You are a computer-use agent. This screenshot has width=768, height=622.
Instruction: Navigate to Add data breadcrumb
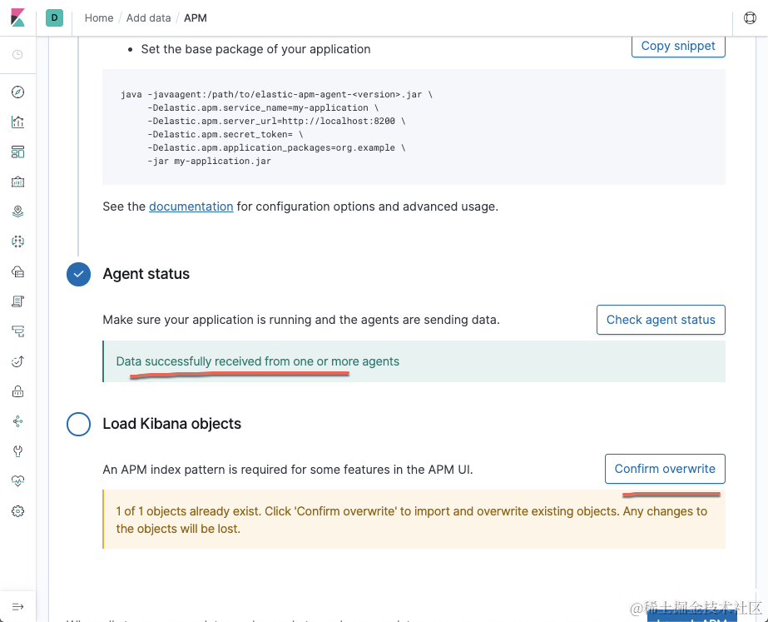click(148, 17)
